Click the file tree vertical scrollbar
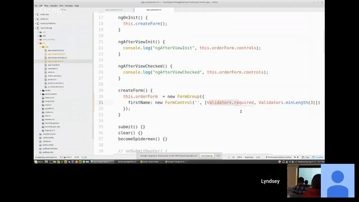Viewport: 359px width, 202px height. (x=93, y=76)
